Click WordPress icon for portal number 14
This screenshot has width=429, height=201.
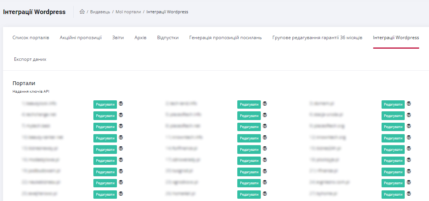pos(265,149)
